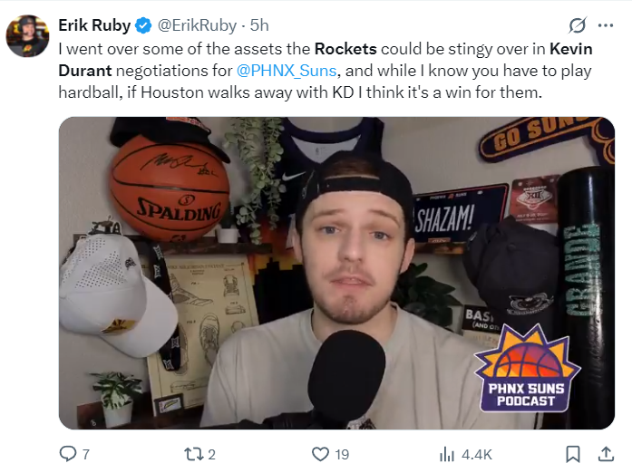Screen dimensions: 632x473
Task: Click the reply speech bubble icon
Action: click(68, 454)
